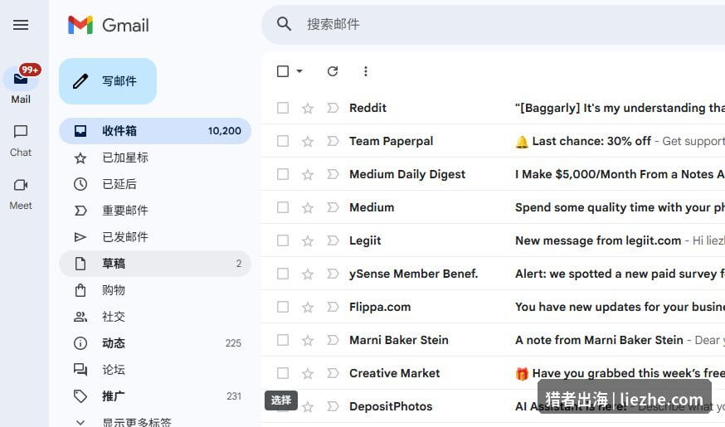
Task: Open the 草稿 drafts folder
Action: [x=155, y=264]
